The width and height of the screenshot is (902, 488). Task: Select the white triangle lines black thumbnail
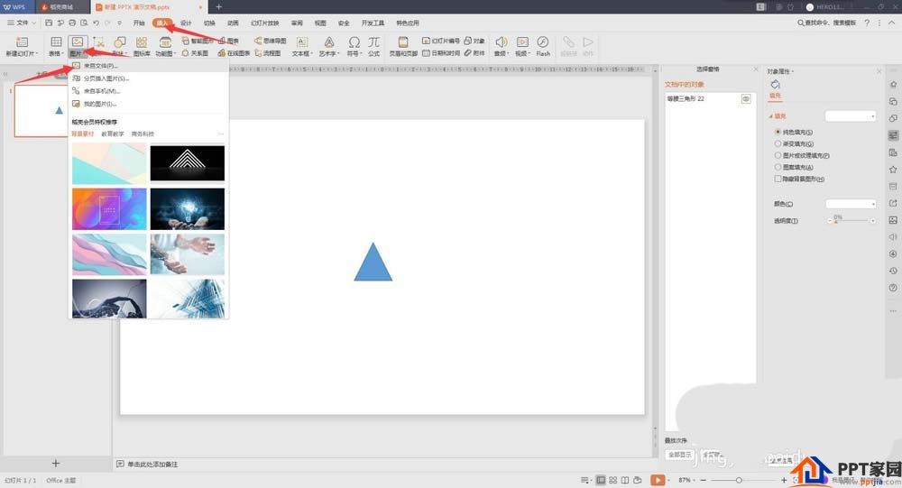pos(188,163)
